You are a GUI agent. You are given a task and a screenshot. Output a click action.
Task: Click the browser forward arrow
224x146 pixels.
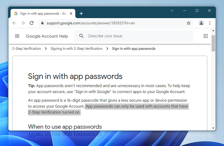click(x=23, y=23)
